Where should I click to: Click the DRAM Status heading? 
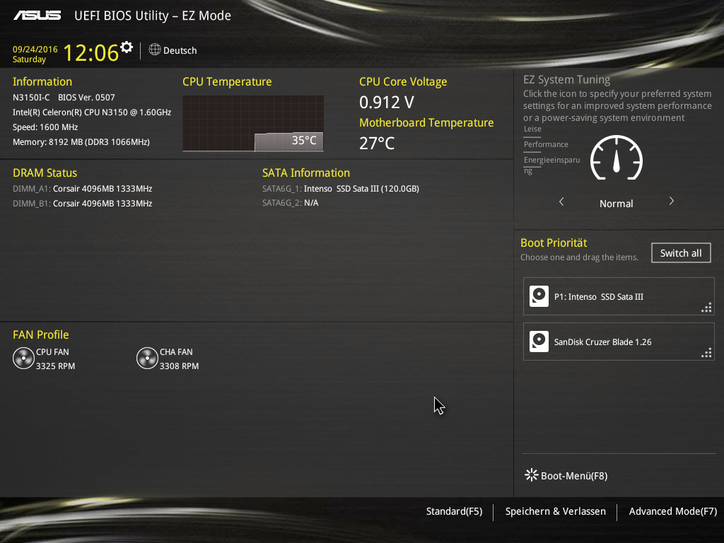click(45, 173)
